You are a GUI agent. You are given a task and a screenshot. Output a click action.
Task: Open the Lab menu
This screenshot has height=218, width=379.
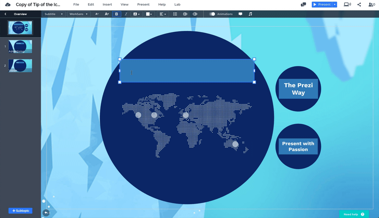click(x=177, y=5)
